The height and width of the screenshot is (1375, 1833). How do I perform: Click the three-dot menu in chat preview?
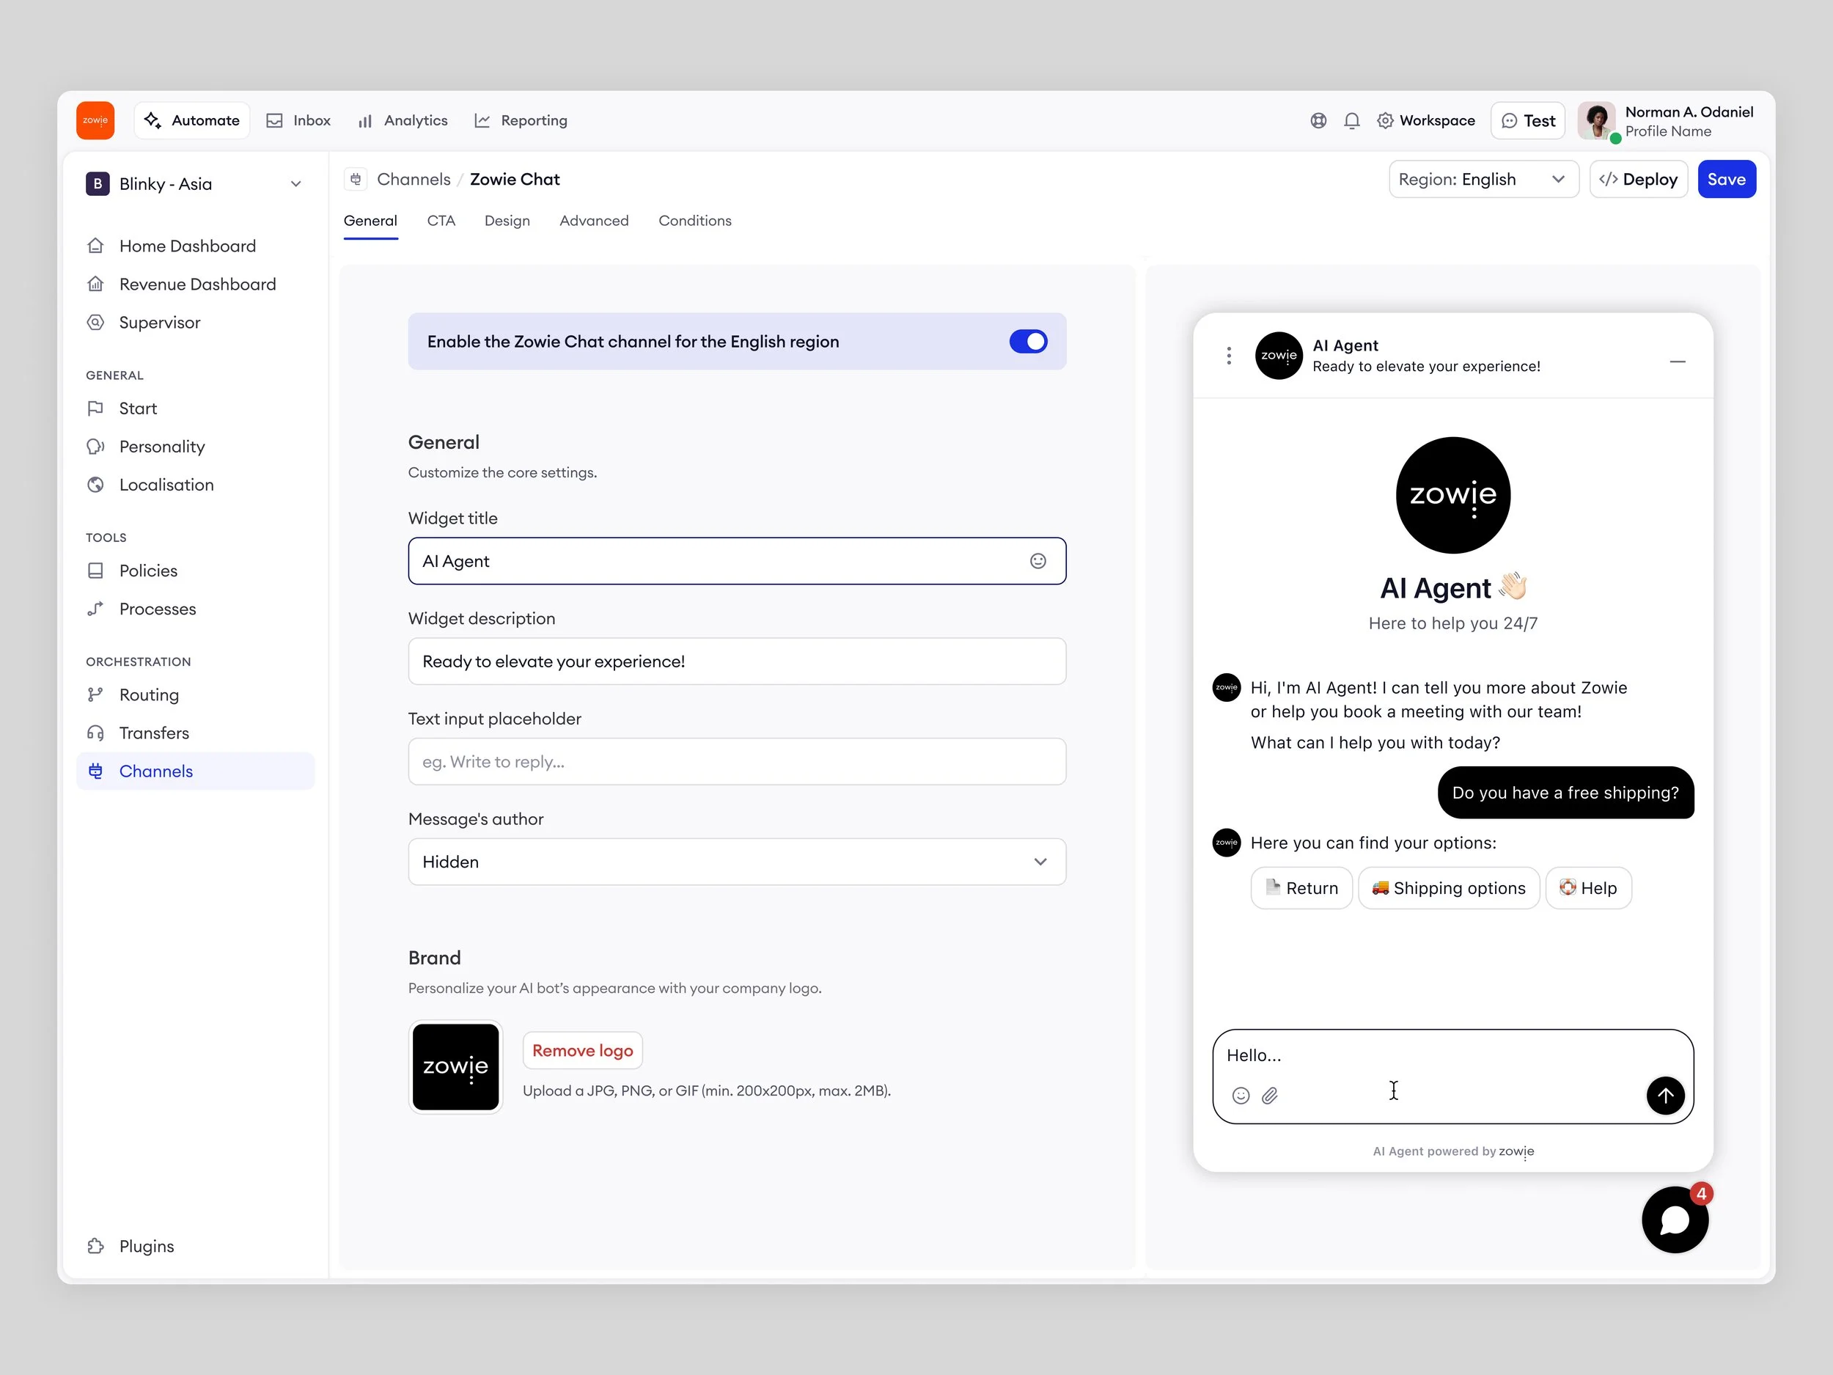(1229, 356)
